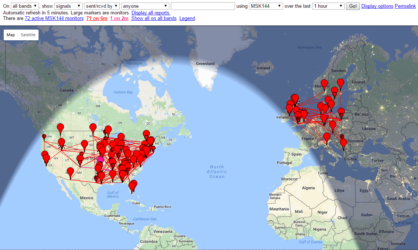Open the MSK144 mode dropdown
The height and width of the screenshot is (250, 418).
(266, 6)
